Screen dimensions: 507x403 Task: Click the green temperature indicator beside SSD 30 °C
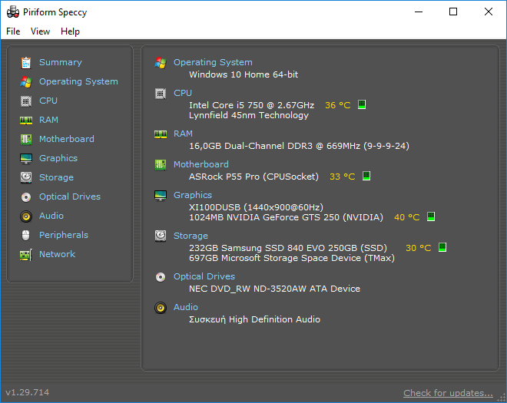click(442, 247)
